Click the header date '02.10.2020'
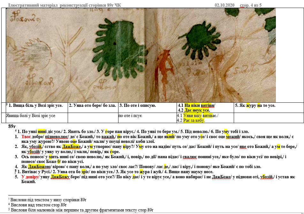Screen dimensions: 304x214 (224, 5)
